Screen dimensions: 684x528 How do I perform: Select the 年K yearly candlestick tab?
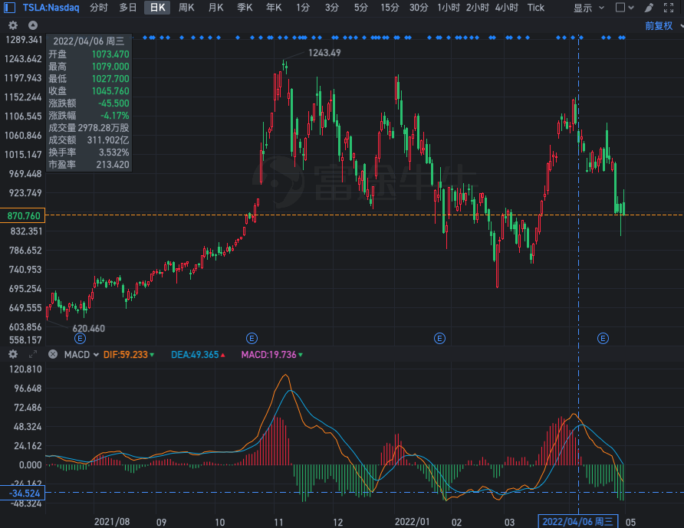click(x=274, y=8)
